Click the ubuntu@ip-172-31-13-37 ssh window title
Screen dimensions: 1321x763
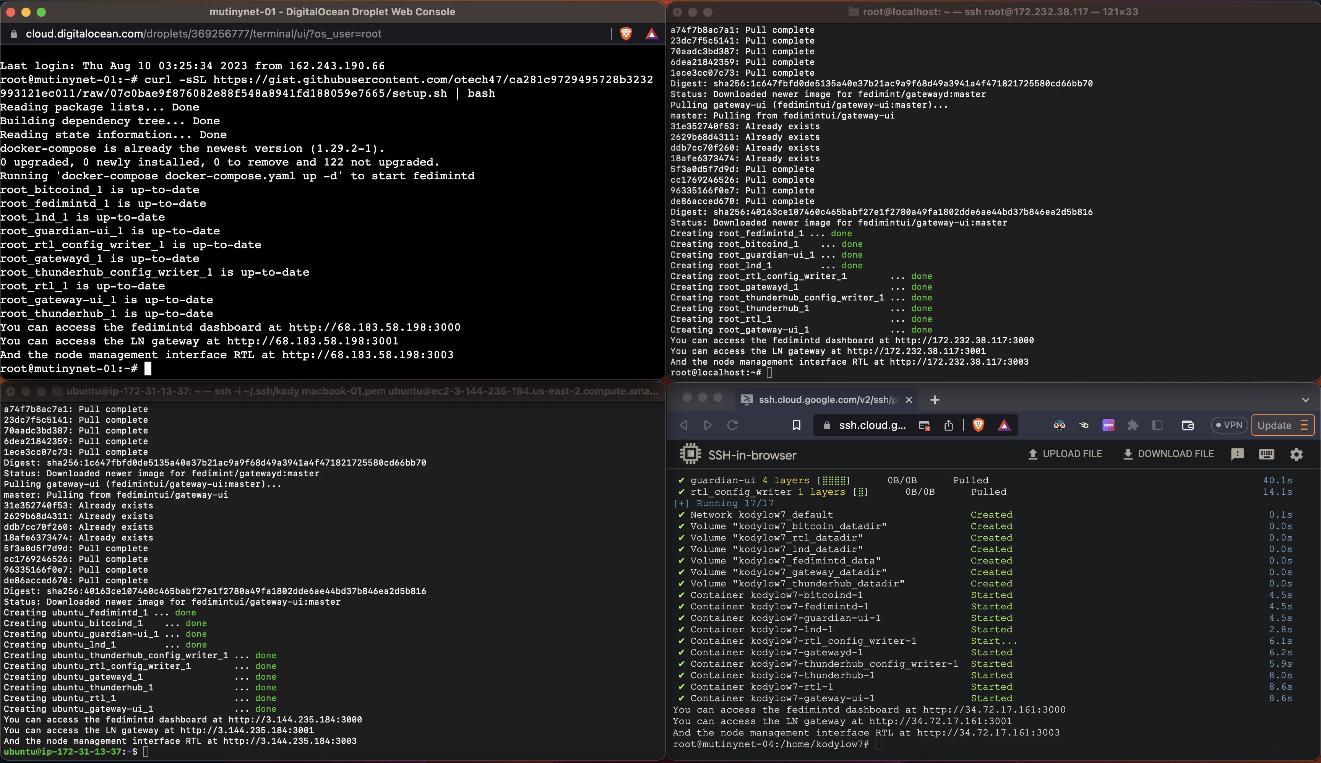[362, 391]
